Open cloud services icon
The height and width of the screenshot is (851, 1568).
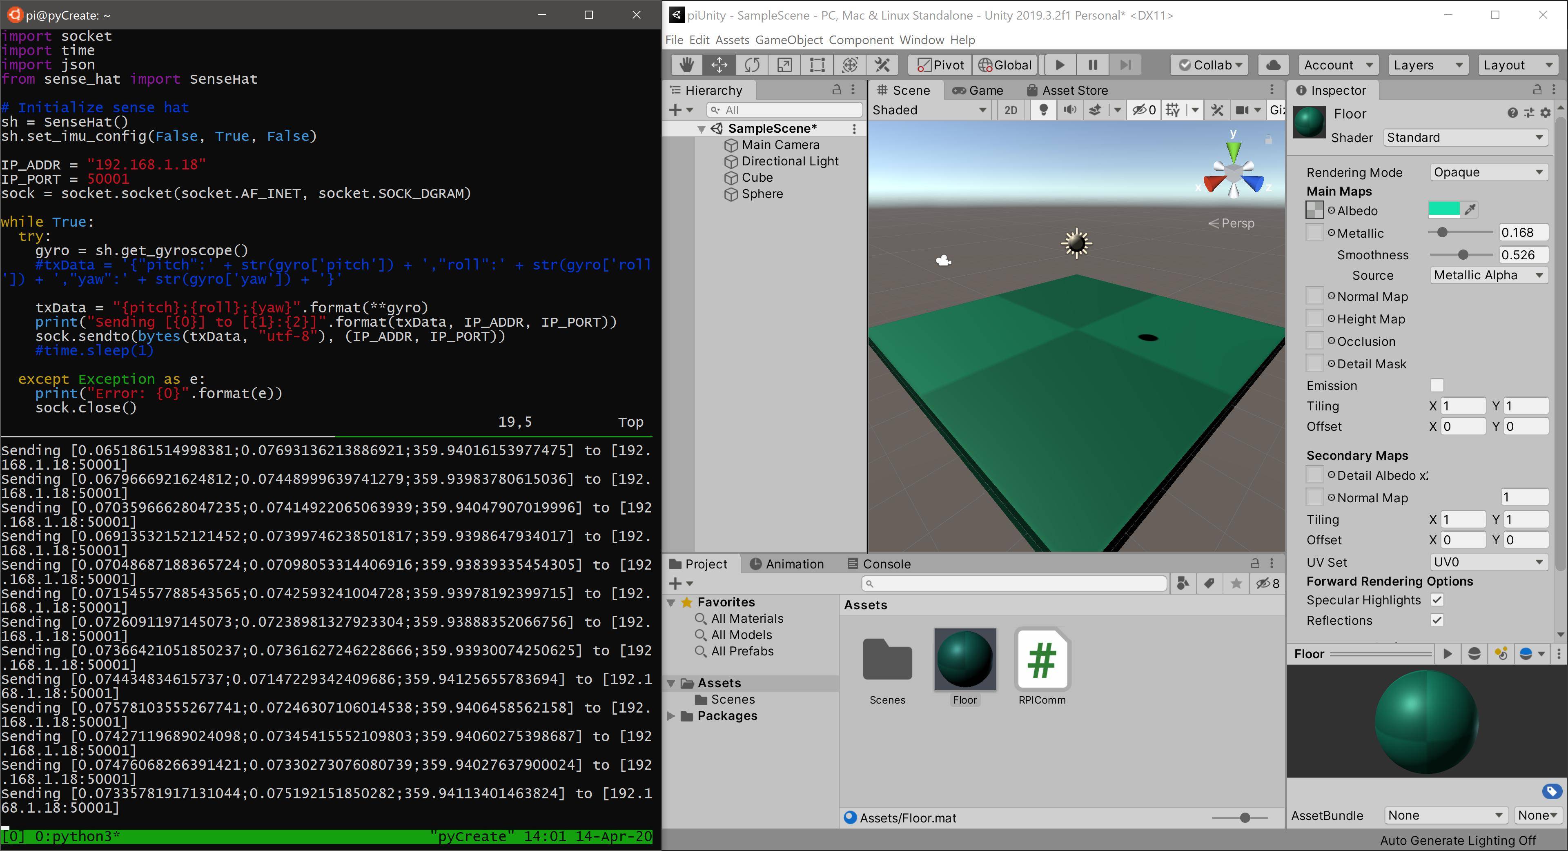1273,65
